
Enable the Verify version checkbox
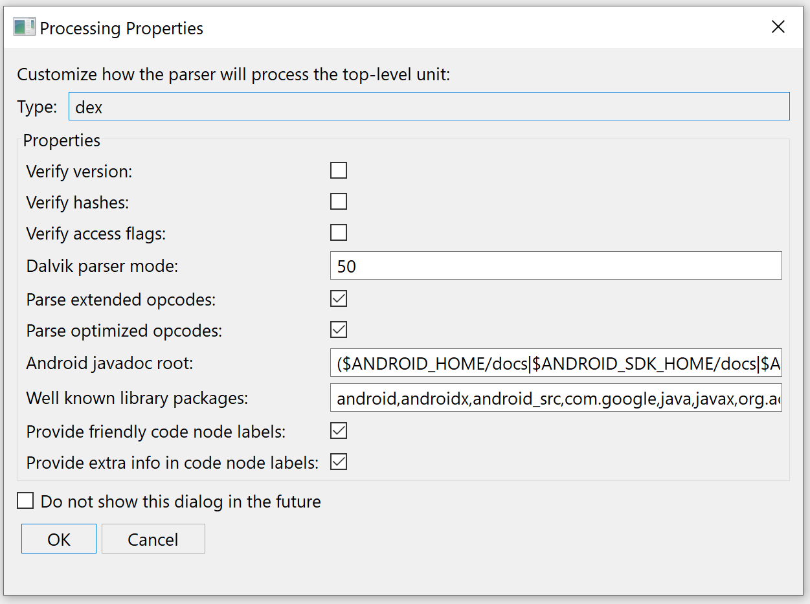tap(339, 171)
